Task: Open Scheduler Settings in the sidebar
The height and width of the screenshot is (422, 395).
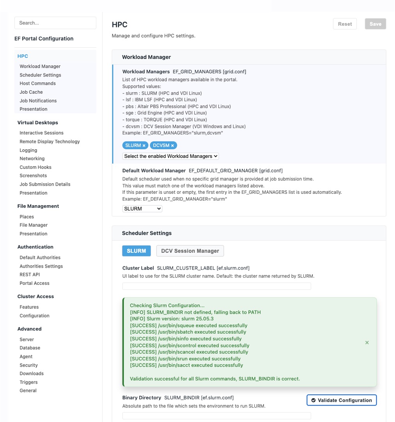Action: click(40, 75)
